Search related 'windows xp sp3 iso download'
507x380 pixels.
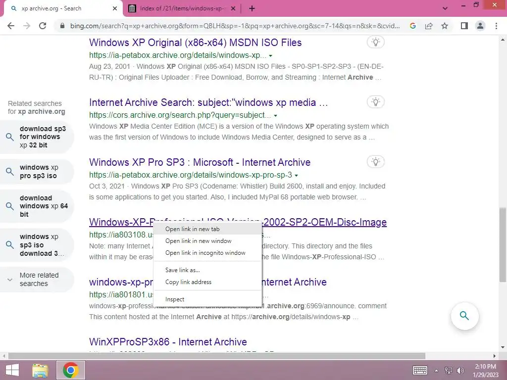37,244
